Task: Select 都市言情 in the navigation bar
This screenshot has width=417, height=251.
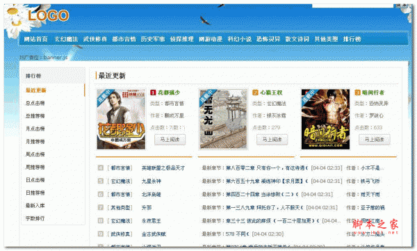Action: [x=124, y=39]
